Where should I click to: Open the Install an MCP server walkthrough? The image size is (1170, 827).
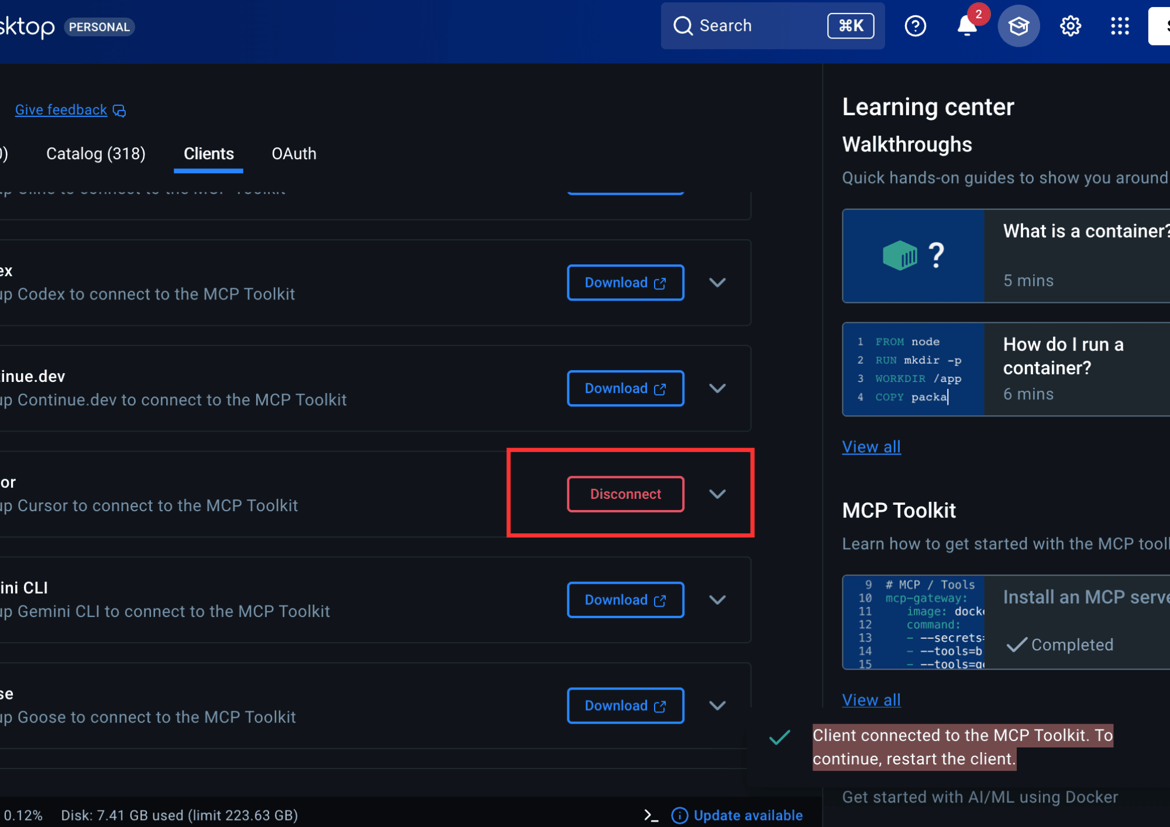point(1006,622)
